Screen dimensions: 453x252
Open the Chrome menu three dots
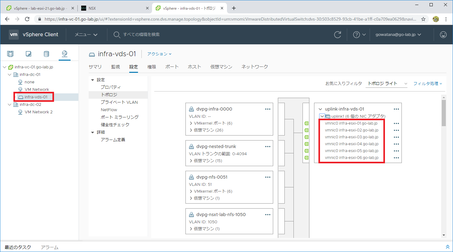coord(446,19)
